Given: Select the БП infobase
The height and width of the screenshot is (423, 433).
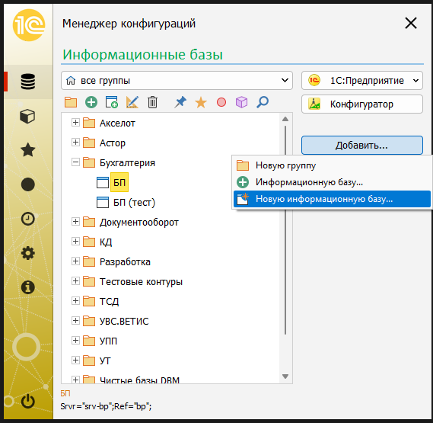Looking at the screenshot, I should tap(119, 183).
